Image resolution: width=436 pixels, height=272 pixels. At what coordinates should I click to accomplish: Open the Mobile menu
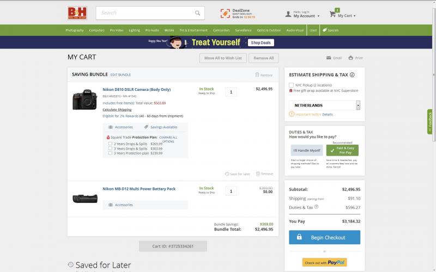[169, 30]
